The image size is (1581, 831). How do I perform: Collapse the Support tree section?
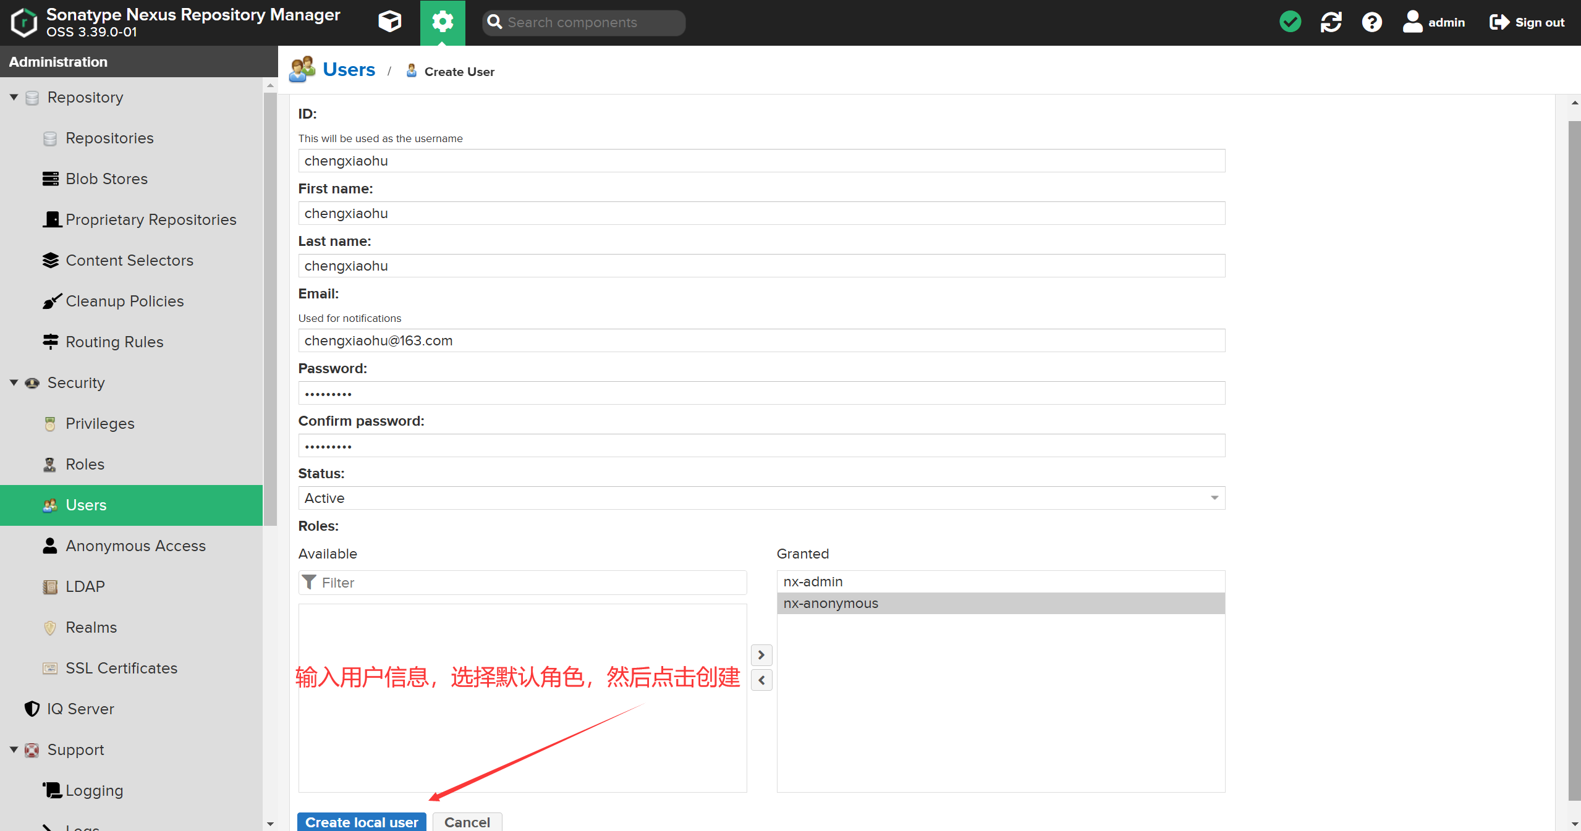click(x=14, y=750)
